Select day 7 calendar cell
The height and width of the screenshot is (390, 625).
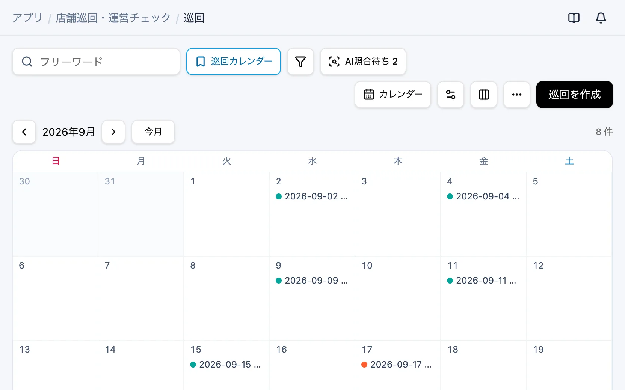[x=141, y=298]
